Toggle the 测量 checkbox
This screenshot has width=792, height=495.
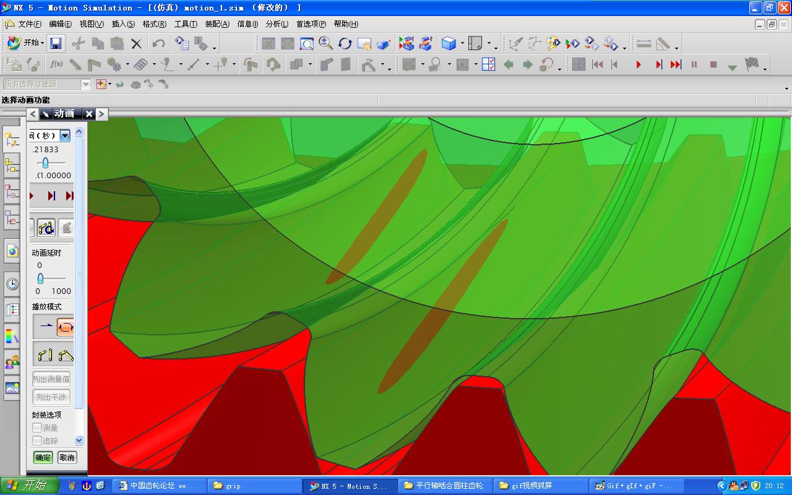click(37, 428)
